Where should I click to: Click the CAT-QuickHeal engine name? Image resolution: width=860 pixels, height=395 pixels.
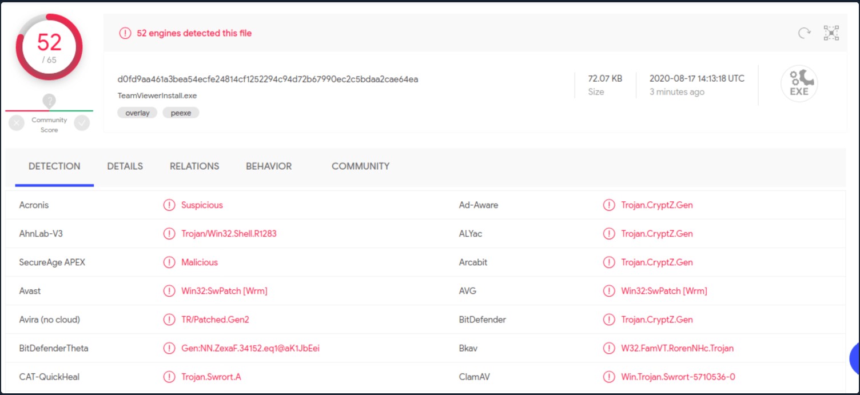click(x=49, y=377)
